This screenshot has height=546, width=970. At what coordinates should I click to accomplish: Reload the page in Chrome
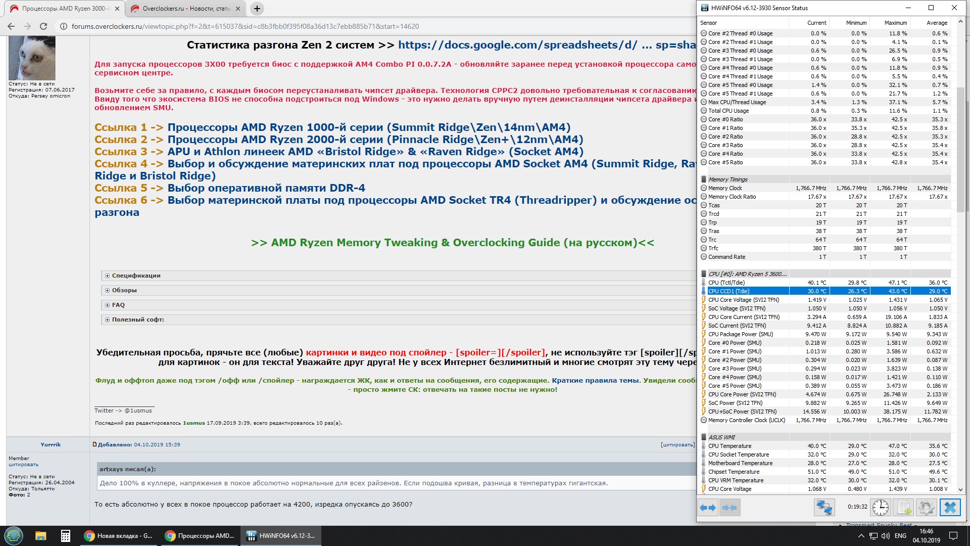coord(43,26)
